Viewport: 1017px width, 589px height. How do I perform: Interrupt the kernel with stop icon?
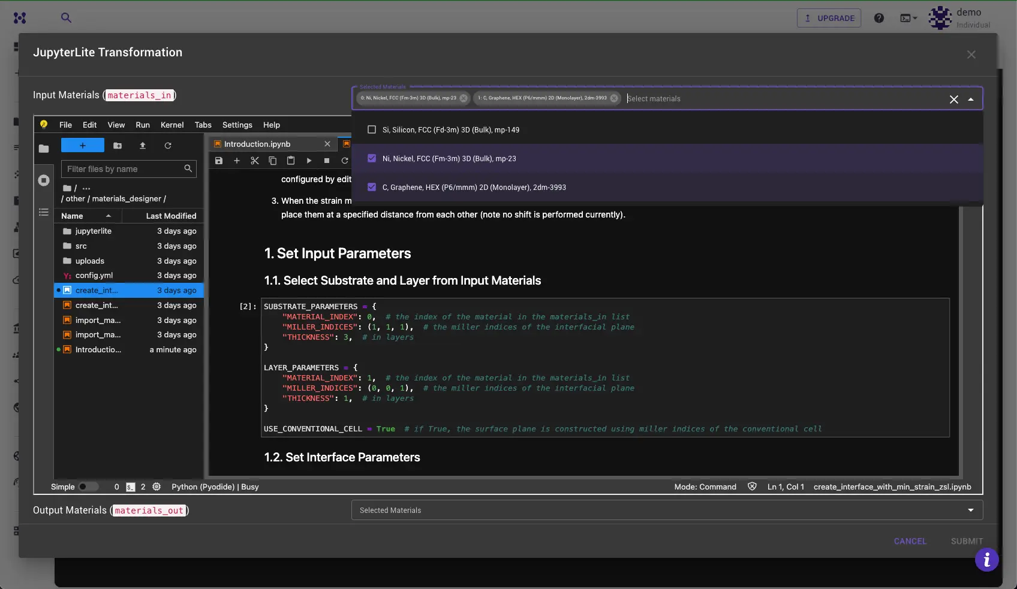[327, 161]
